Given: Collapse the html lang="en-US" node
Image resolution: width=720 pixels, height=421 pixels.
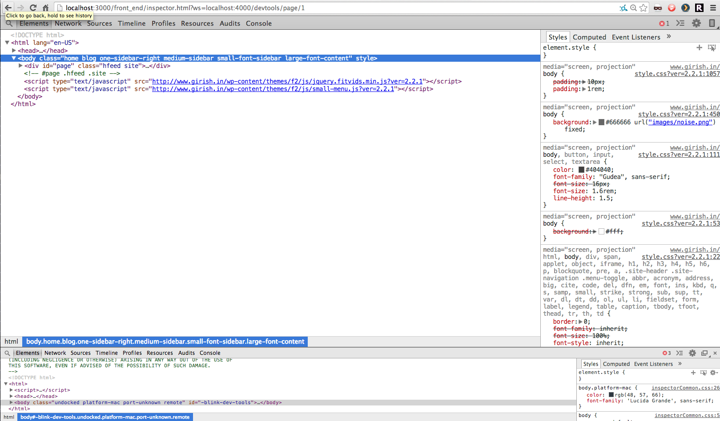Looking at the screenshot, I should point(7,43).
